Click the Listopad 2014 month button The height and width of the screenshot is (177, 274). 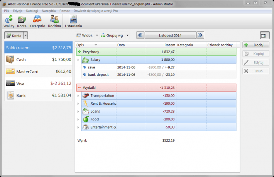170,35
